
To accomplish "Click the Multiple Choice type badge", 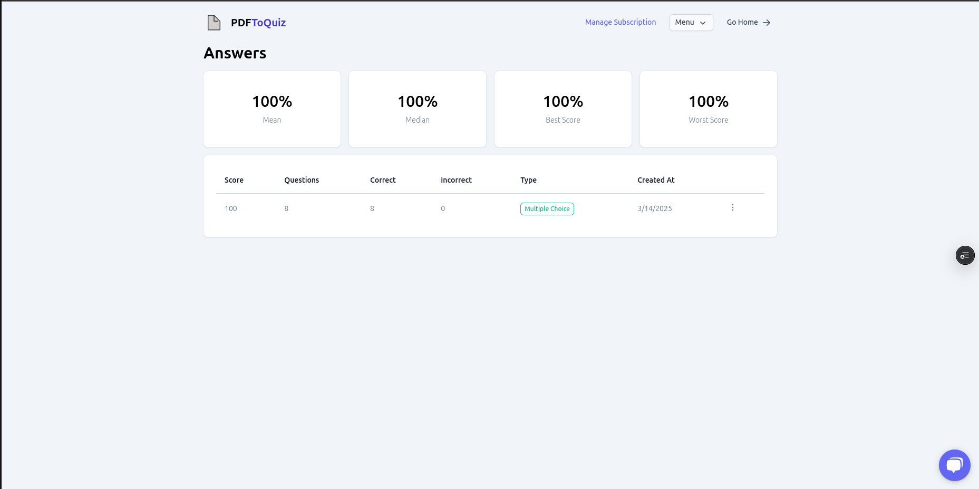I will click(547, 209).
